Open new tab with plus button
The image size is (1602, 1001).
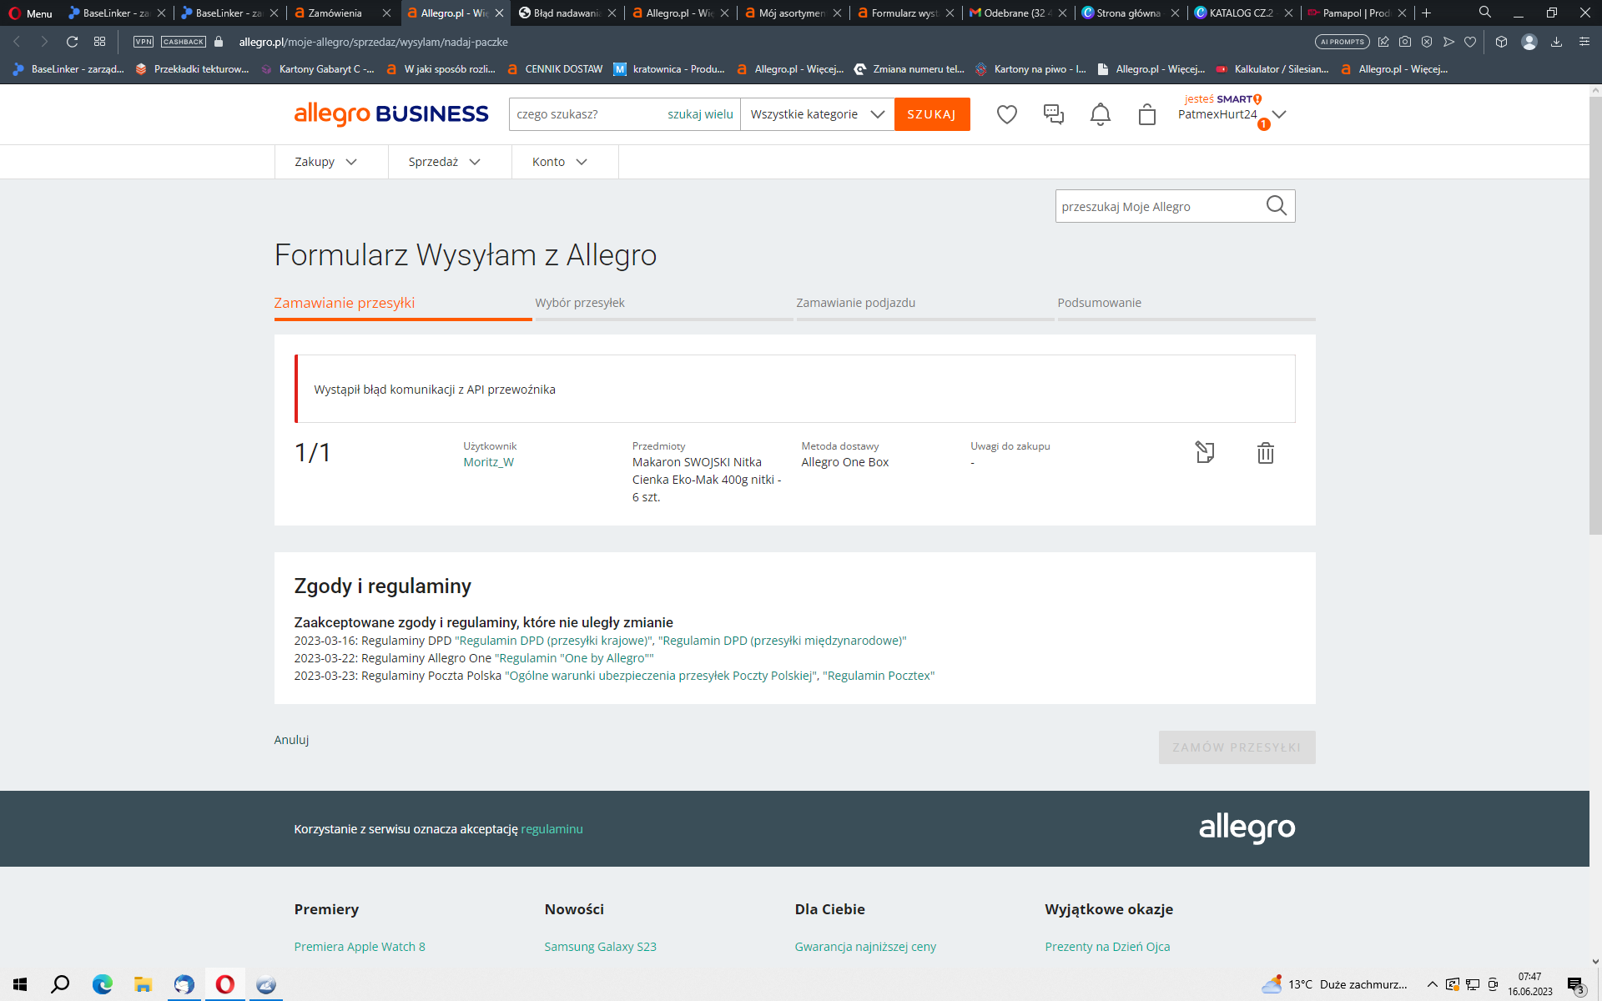(x=1427, y=13)
